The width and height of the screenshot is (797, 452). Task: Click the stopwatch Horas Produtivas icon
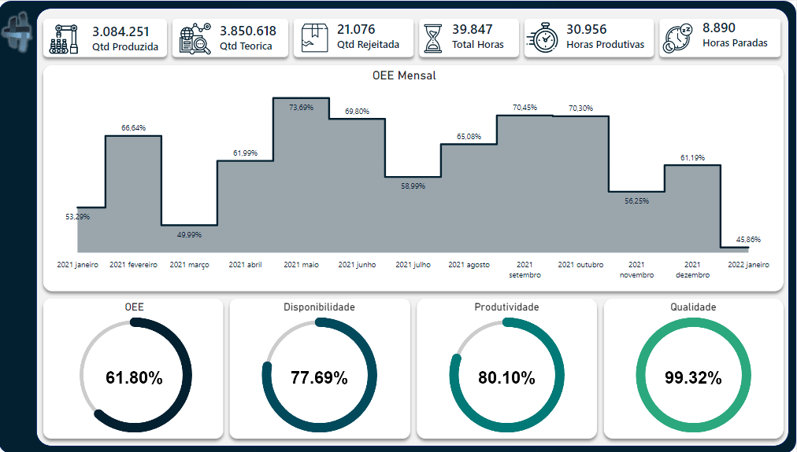point(543,38)
